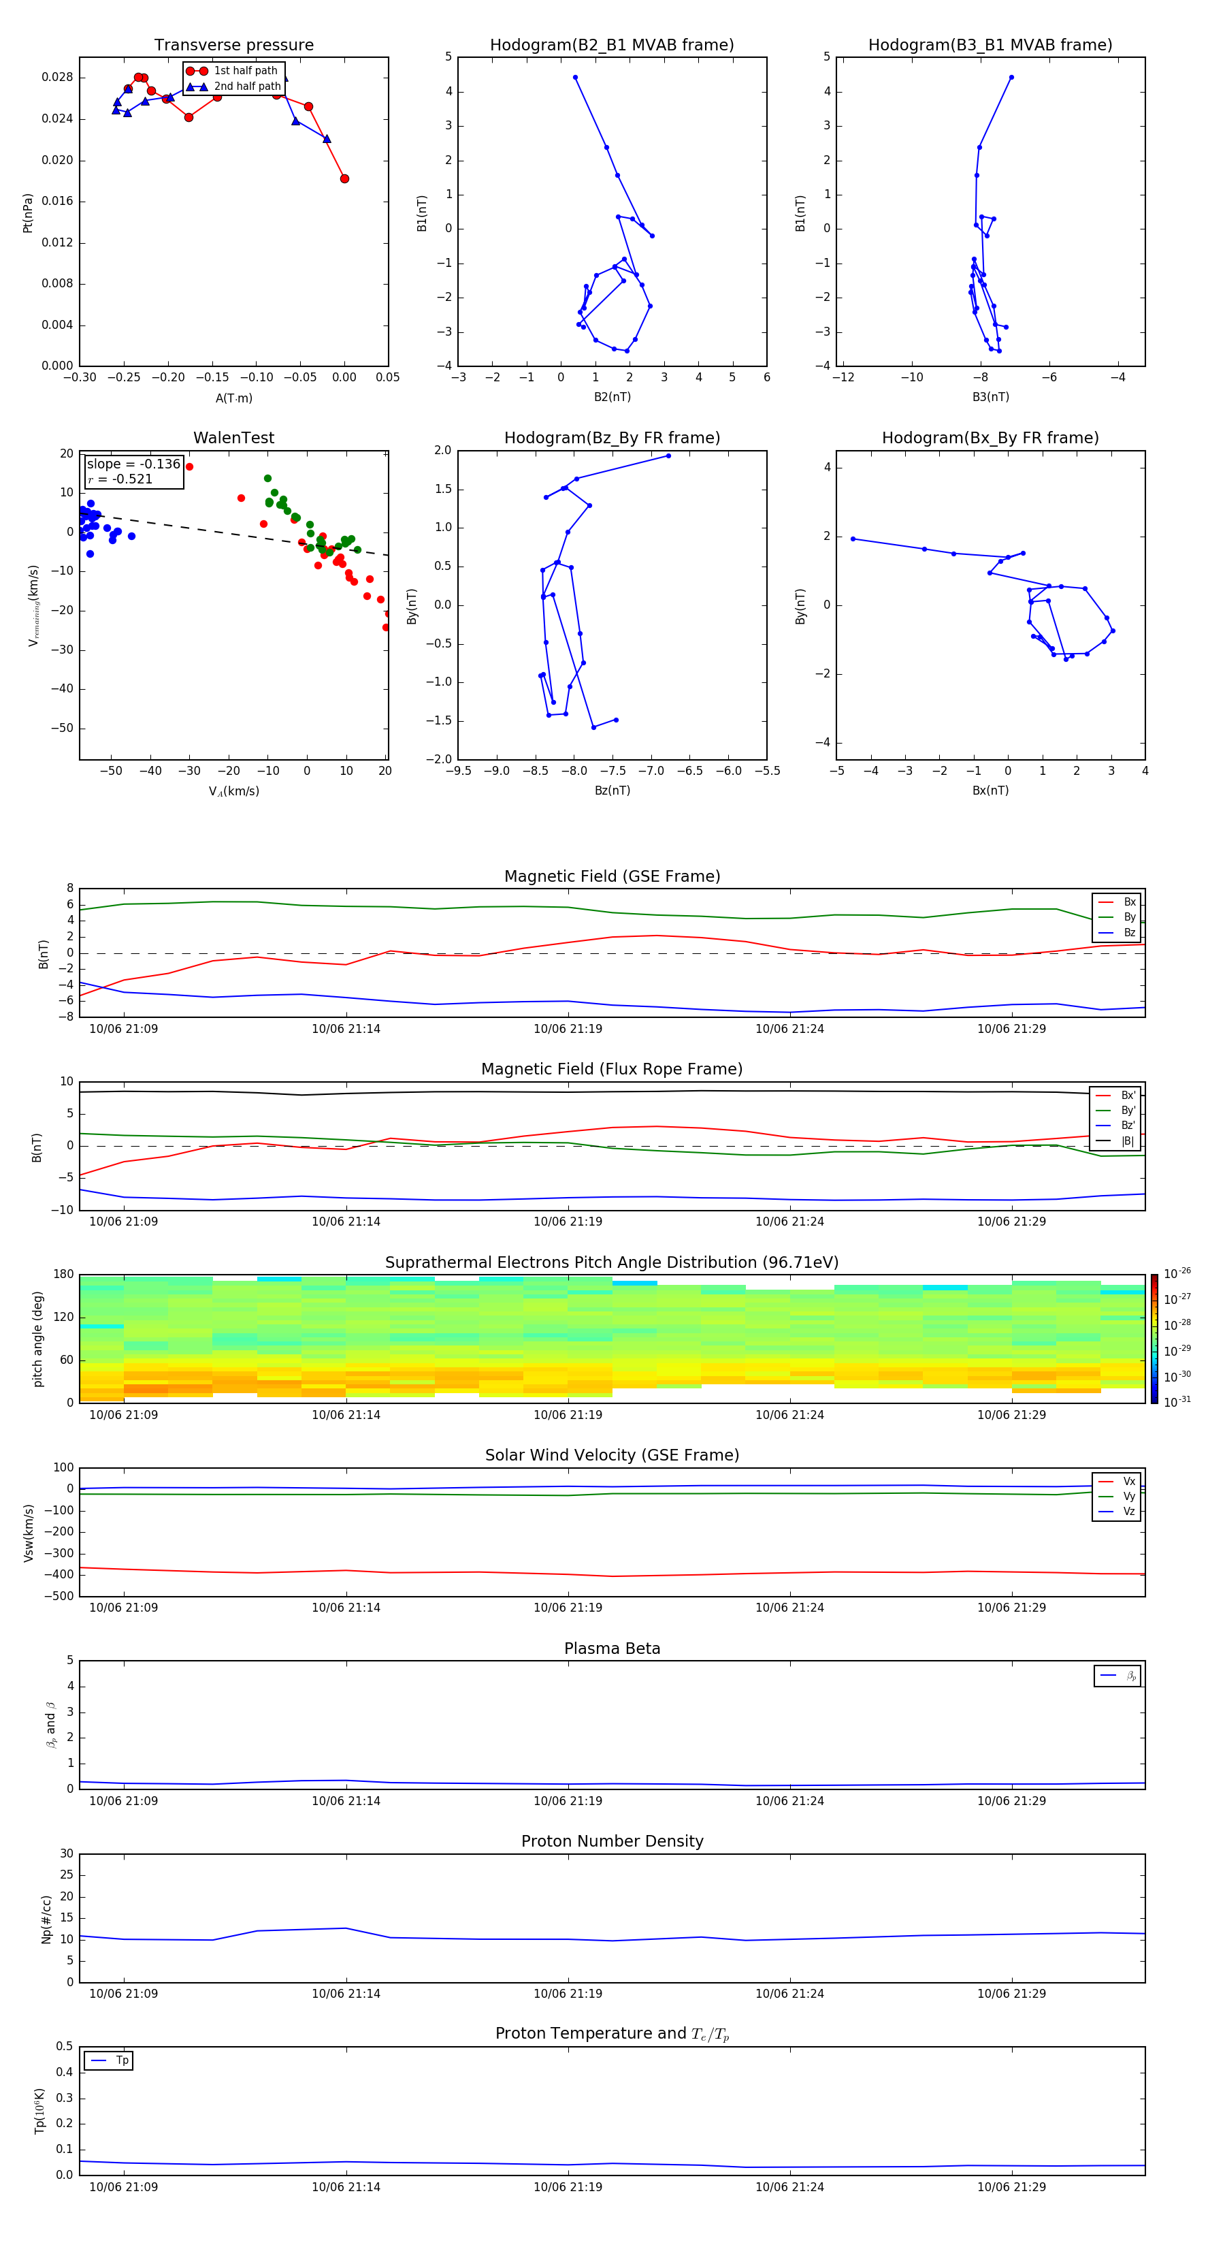This screenshot has width=1225, height=2247.
Task: Select the "1st half path" legend entry
Action: click(x=232, y=71)
